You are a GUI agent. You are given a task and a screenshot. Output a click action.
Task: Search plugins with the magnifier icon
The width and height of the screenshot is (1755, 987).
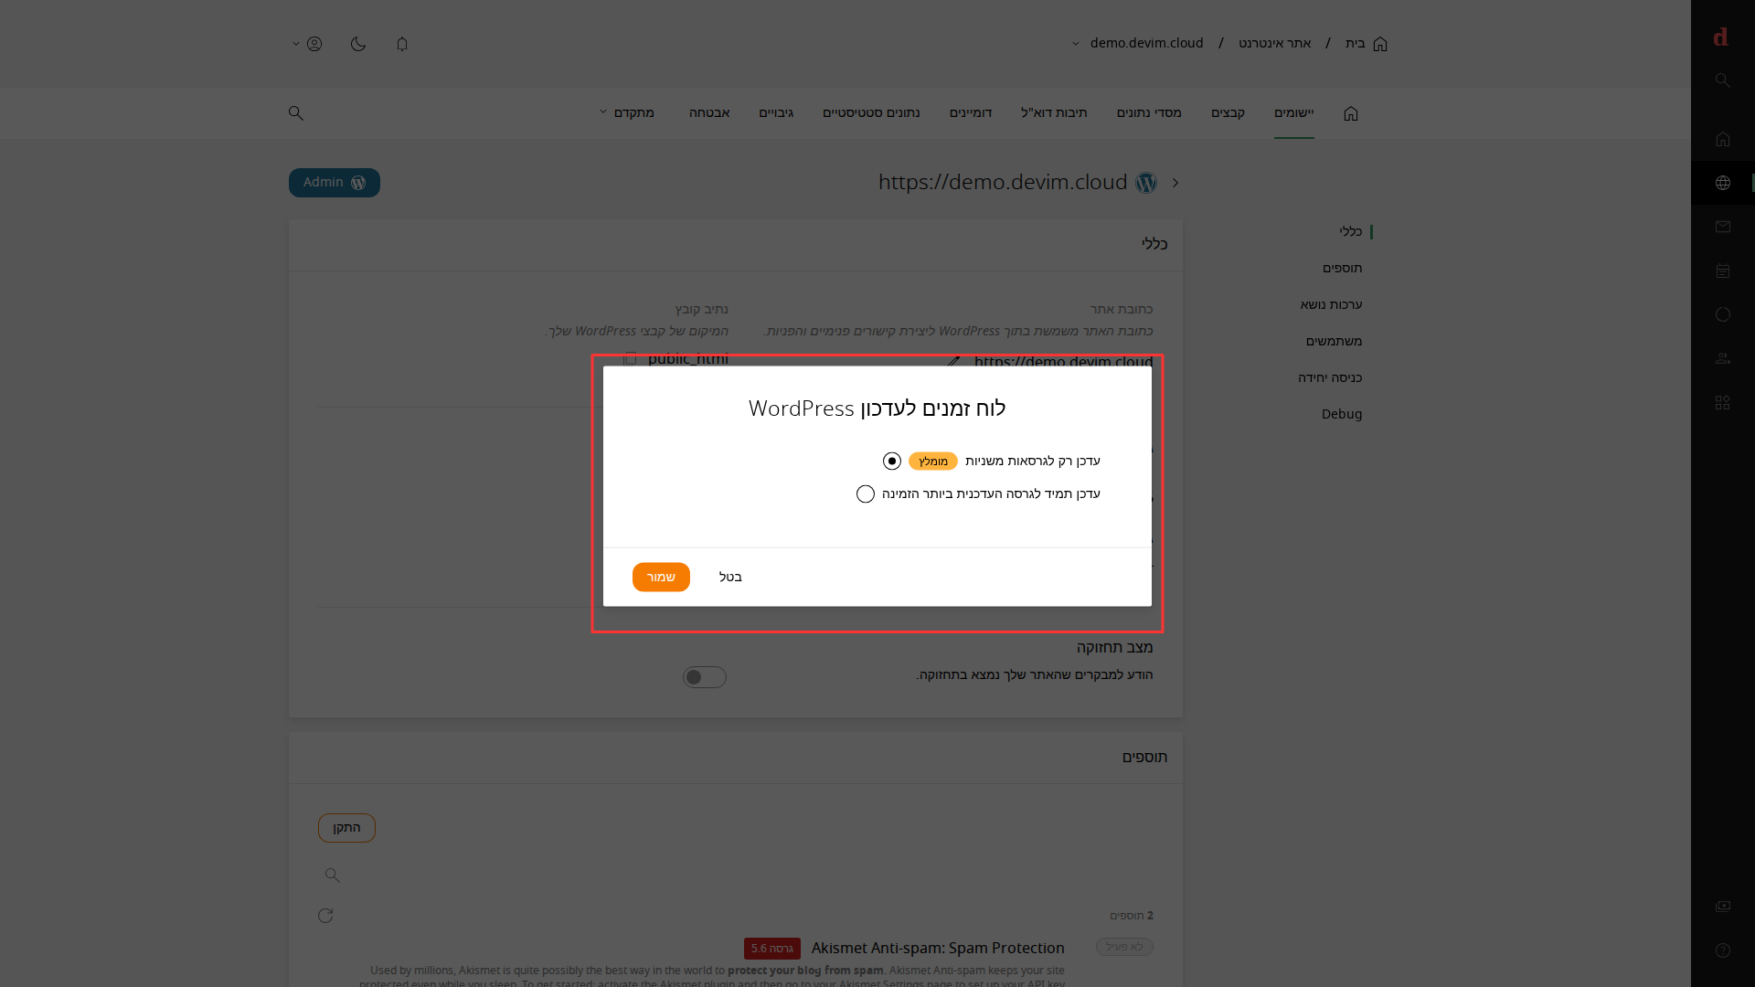pyautogui.click(x=333, y=876)
